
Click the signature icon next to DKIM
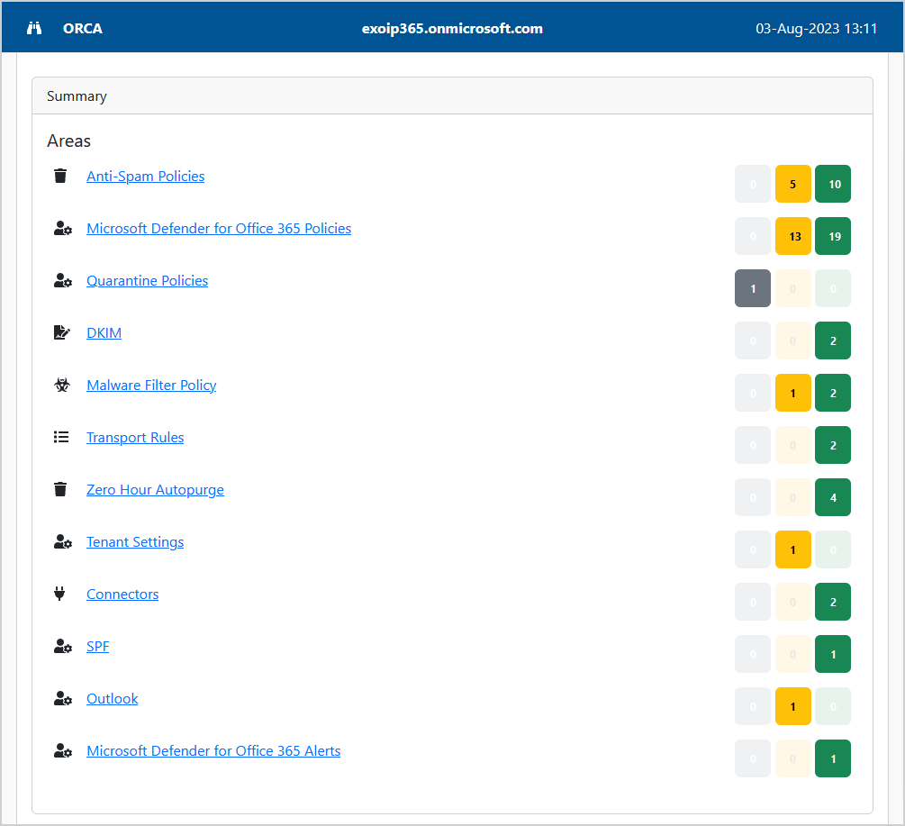61,333
